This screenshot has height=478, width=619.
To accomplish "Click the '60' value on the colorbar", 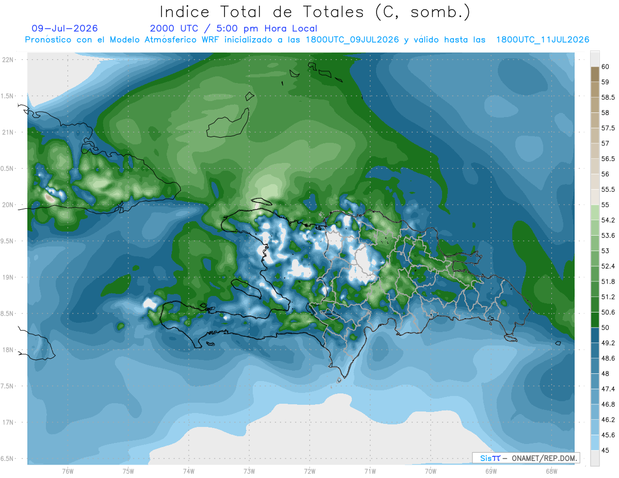I will tap(606, 67).
